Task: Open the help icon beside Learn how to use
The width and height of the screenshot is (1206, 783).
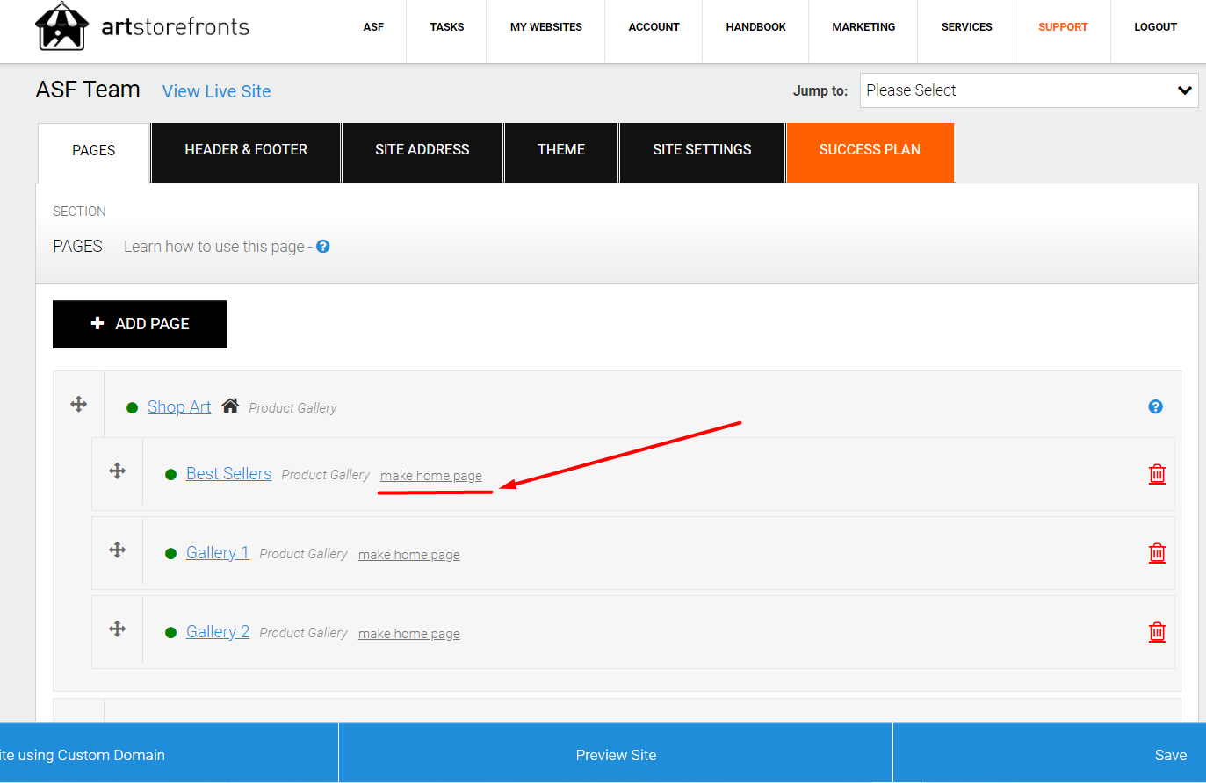Action: click(323, 247)
